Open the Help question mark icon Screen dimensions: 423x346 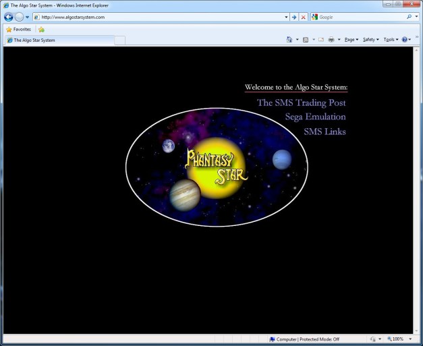(x=405, y=40)
